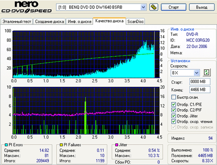Screen dimensions: 217x165
Task: Open the BENQ DVD drive selection dropdown
Action: point(143,7)
